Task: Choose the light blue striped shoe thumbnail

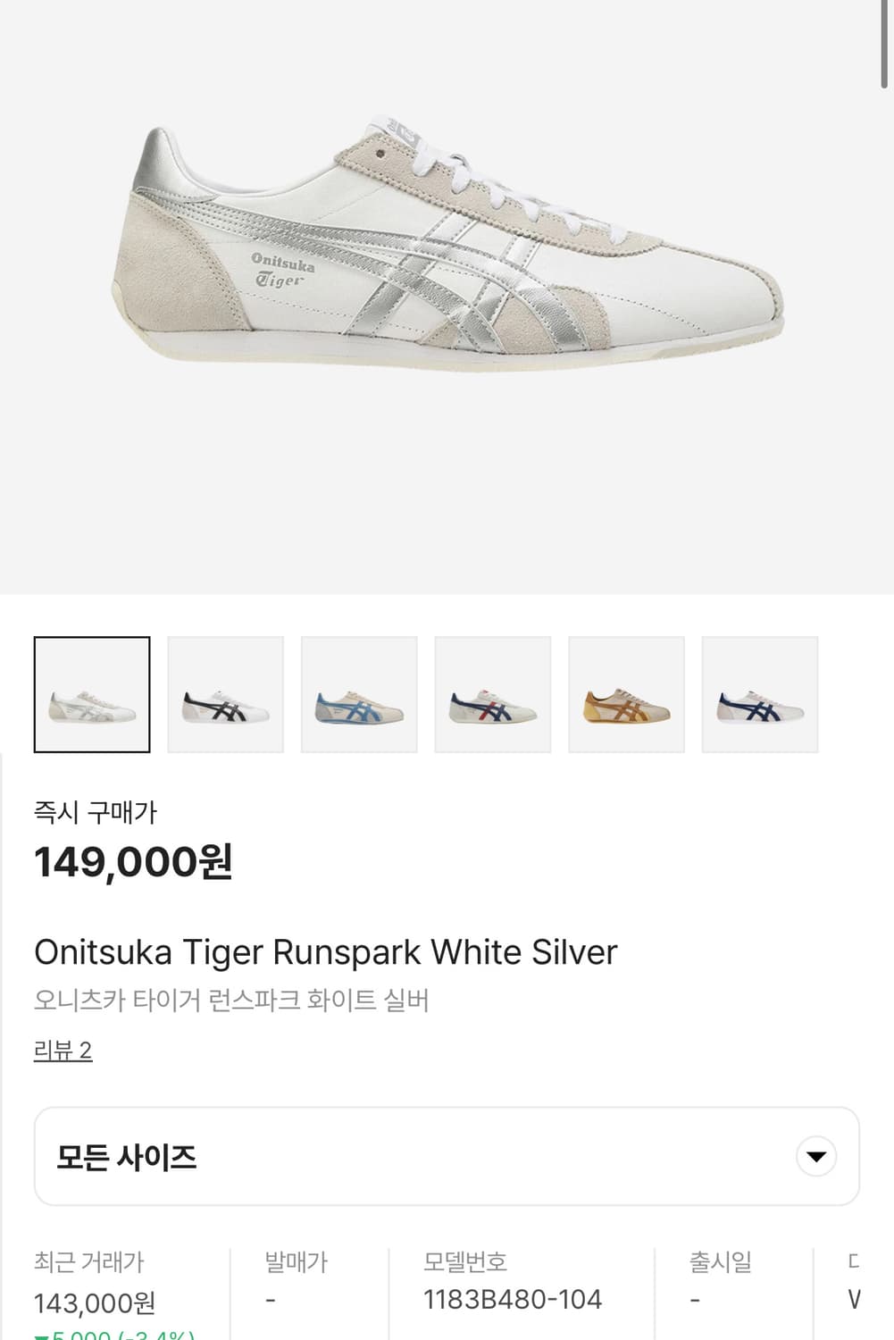Action: 359,694
